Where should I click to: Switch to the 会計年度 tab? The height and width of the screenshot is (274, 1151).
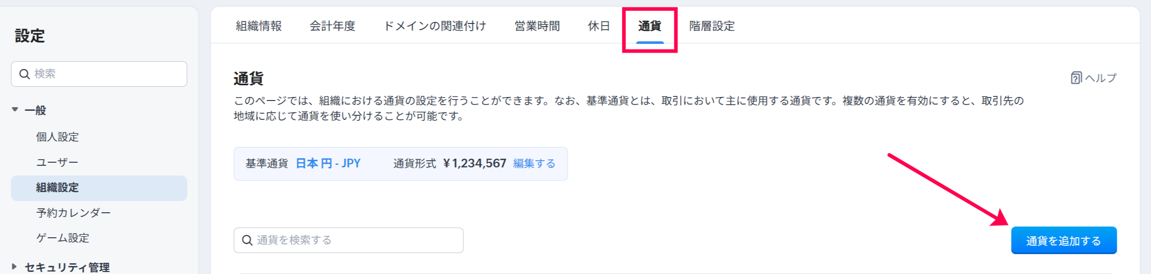coord(332,26)
